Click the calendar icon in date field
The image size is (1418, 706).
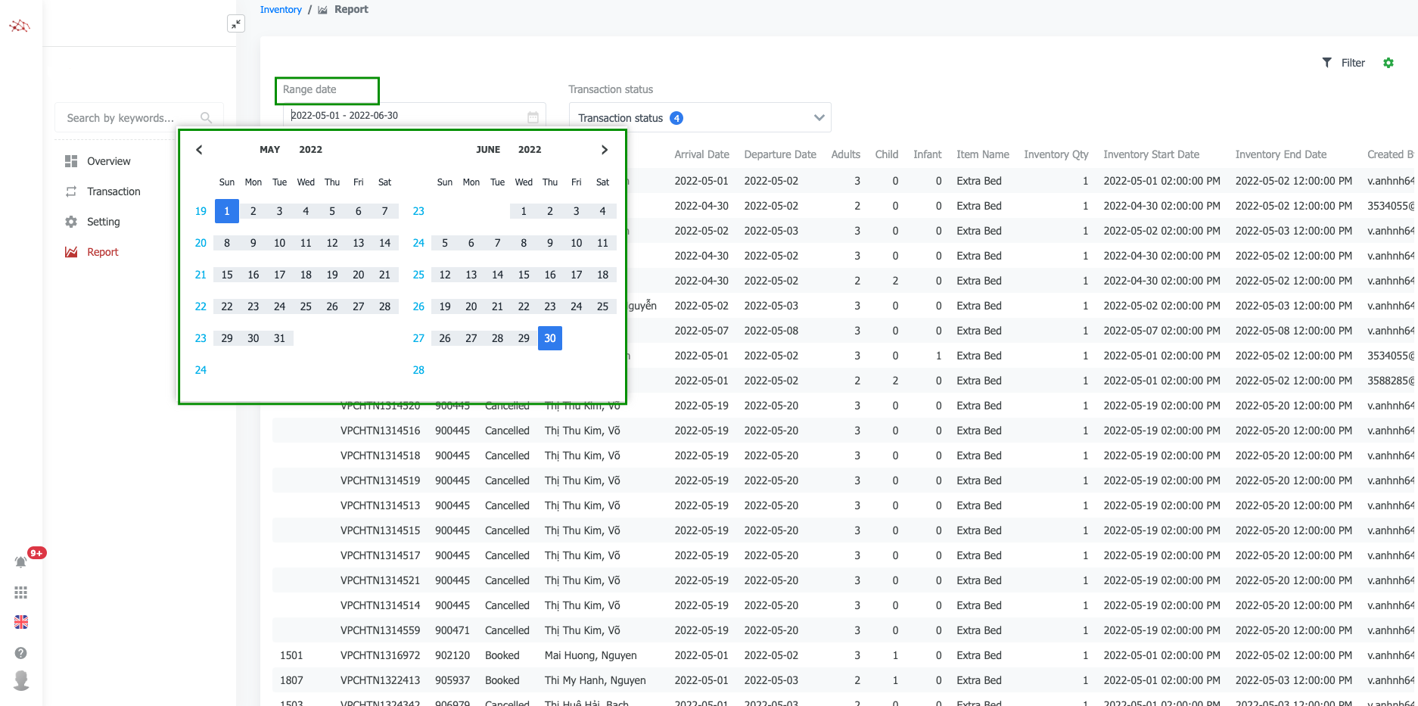click(x=533, y=117)
